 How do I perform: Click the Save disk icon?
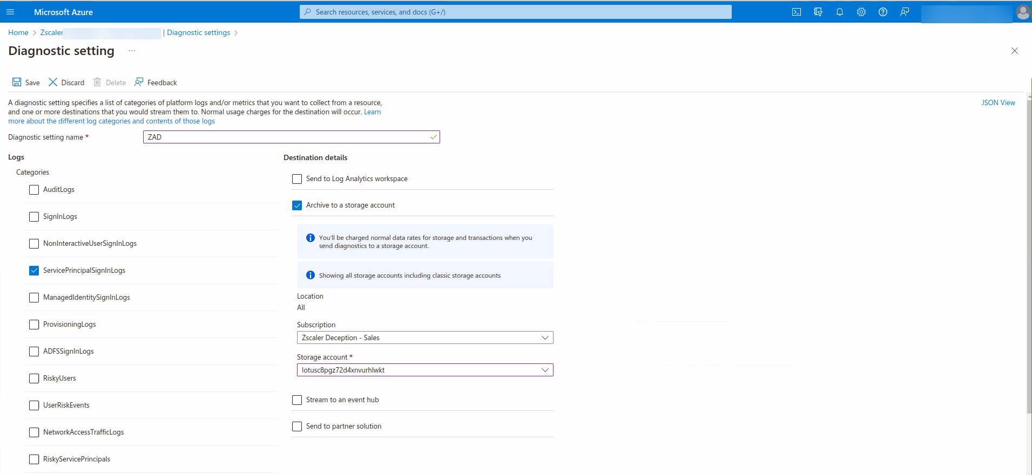pos(17,82)
